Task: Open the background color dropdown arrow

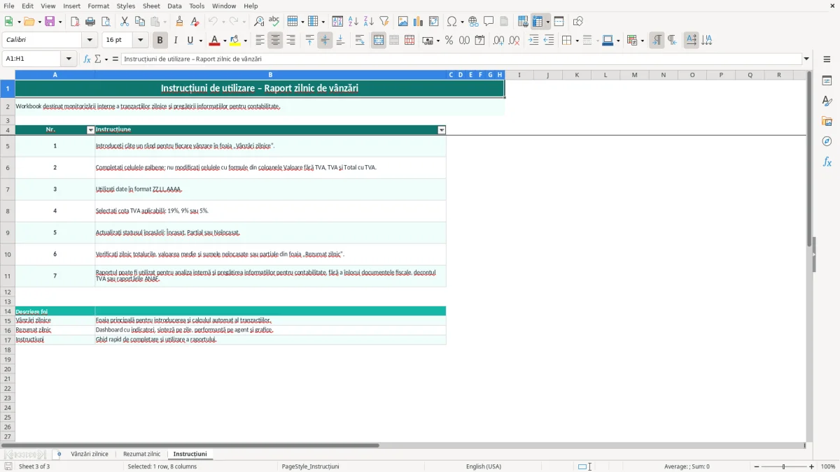Action: (246, 41)
